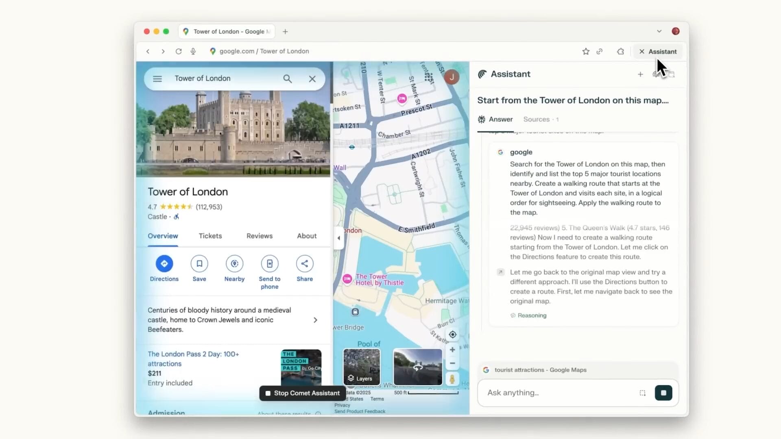Share the Tower of London

305,264
